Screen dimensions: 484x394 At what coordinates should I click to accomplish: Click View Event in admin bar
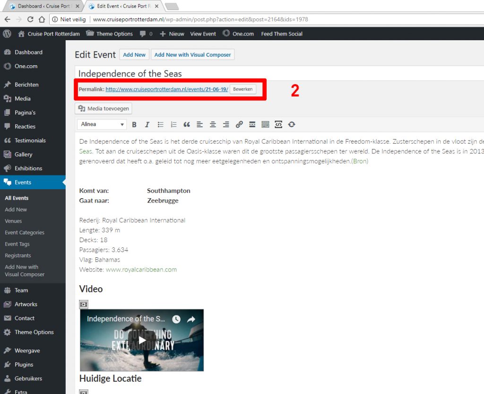point(203,34)
